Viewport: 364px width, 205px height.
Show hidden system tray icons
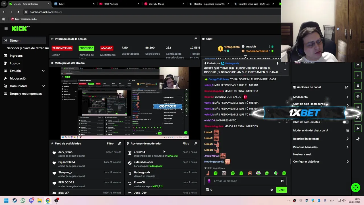tap(288, 200)
